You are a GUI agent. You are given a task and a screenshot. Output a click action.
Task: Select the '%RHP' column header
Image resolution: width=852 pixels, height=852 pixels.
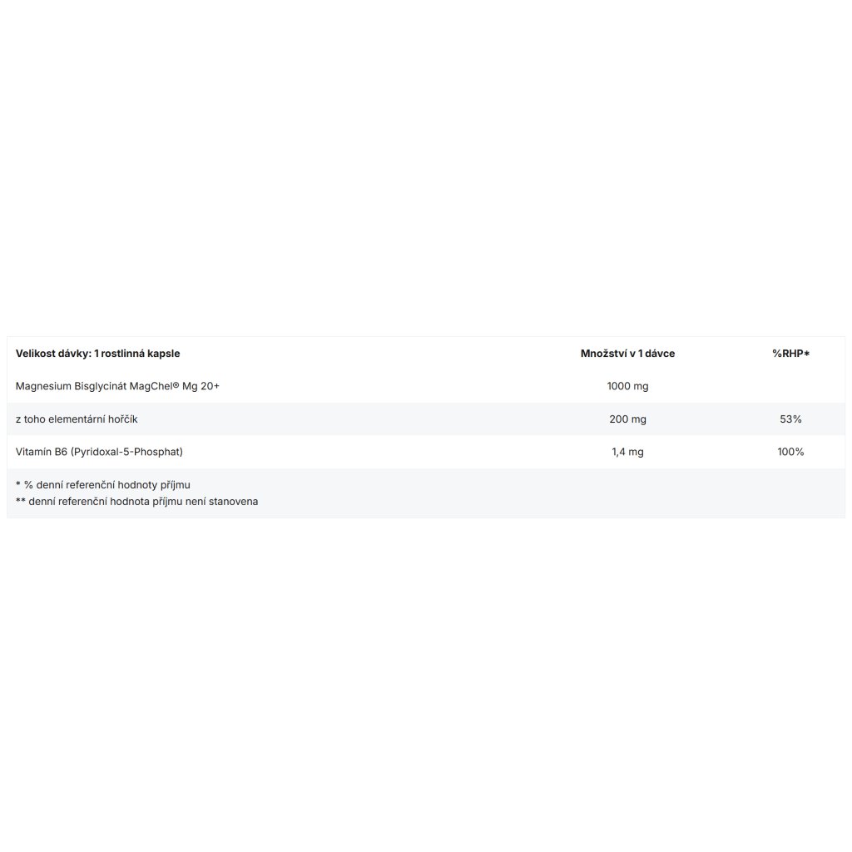point(786,354)
